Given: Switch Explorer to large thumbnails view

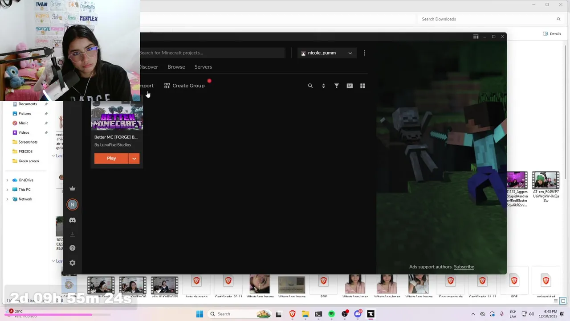Looking at the screenshot, I should (563, 301).
